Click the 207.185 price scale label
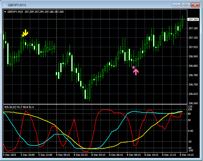The height and width of the screenshot is (161, 203). (193, 28)
